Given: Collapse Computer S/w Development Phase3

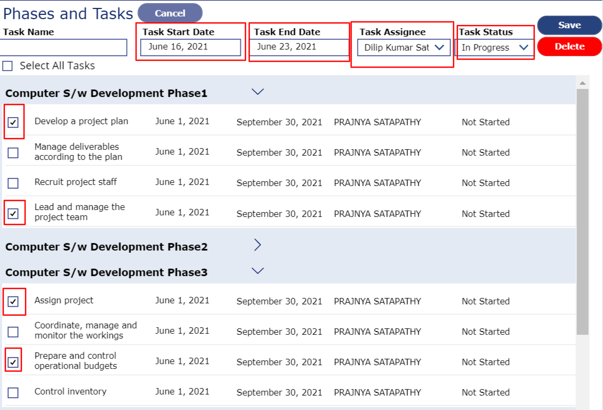Looking at the screenshot, I should (258, 270).
